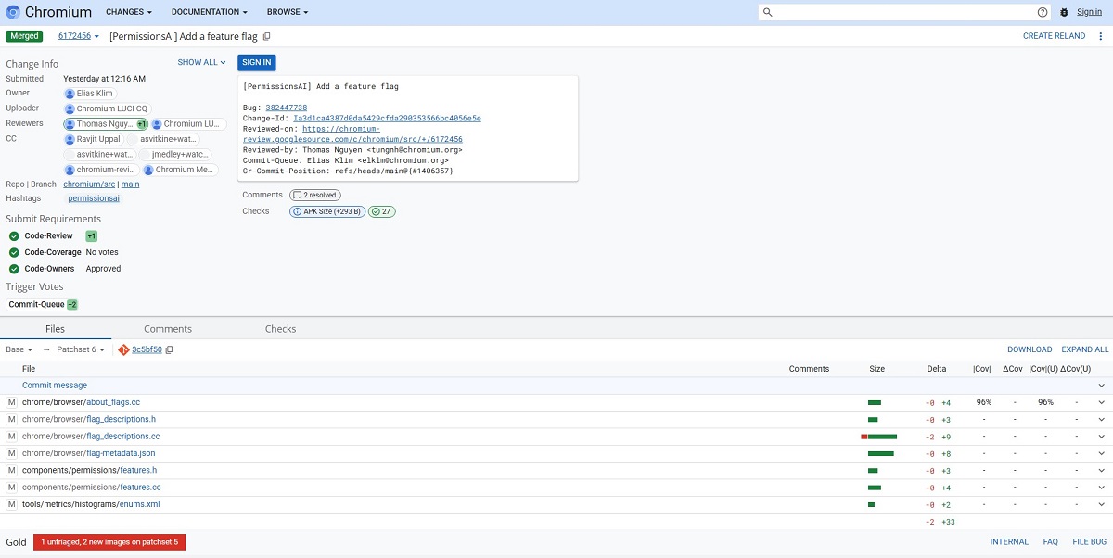Copy commit hash 3c5bf50 with copy icon
Image resolution: width=1113 pixels, height=558 pixels.
pos(170,349)
